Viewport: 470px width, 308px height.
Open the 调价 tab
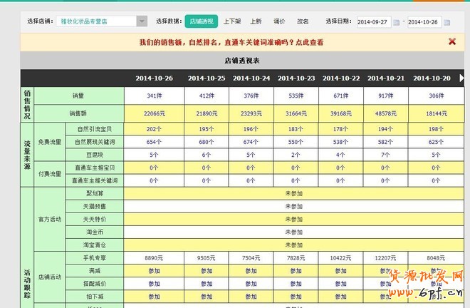pyautogui.click(x=279, y=21)
